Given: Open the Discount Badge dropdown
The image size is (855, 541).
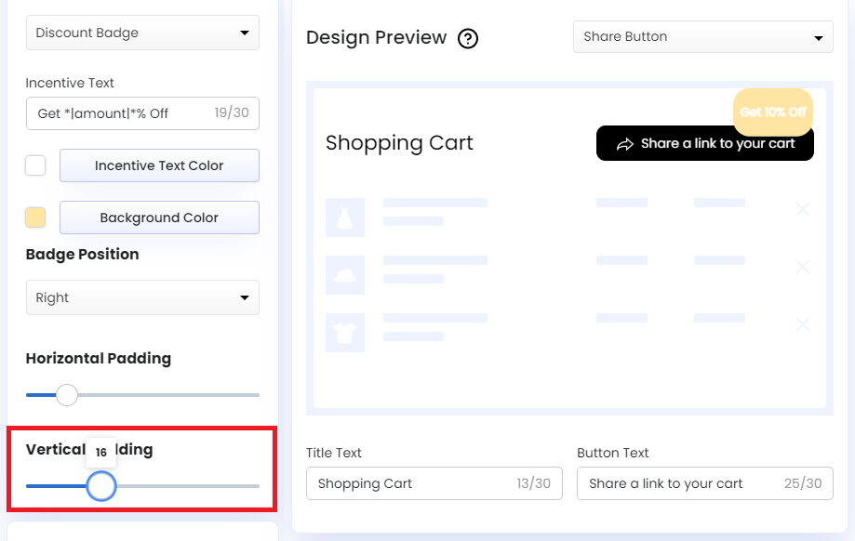Looking at the screenshot, I should pyautogui.click(x=141, y=32).
